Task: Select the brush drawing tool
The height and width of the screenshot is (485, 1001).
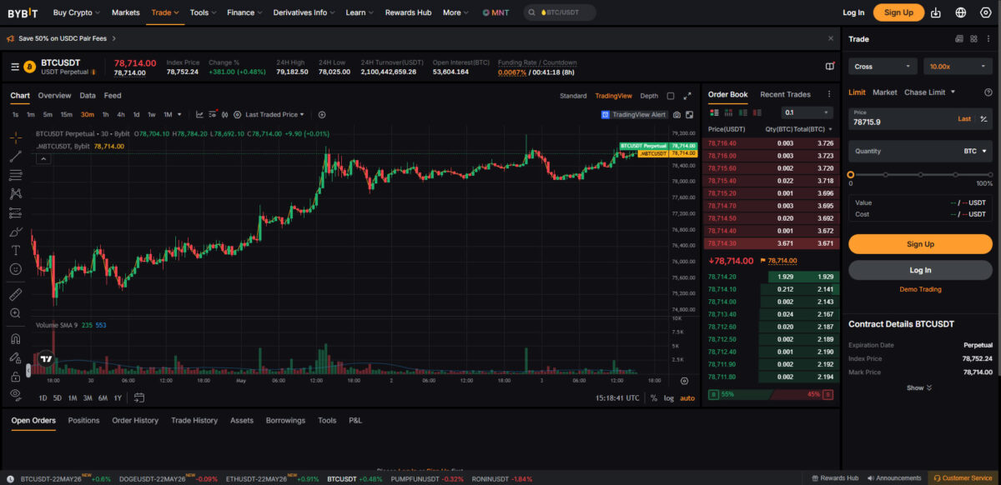Action: point(15,232)
